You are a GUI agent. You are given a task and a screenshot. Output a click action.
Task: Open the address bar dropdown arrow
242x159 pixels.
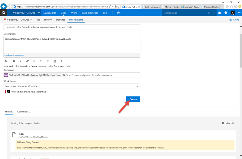click(113, 7)
